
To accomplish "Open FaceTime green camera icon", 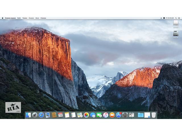I will 99,115.
